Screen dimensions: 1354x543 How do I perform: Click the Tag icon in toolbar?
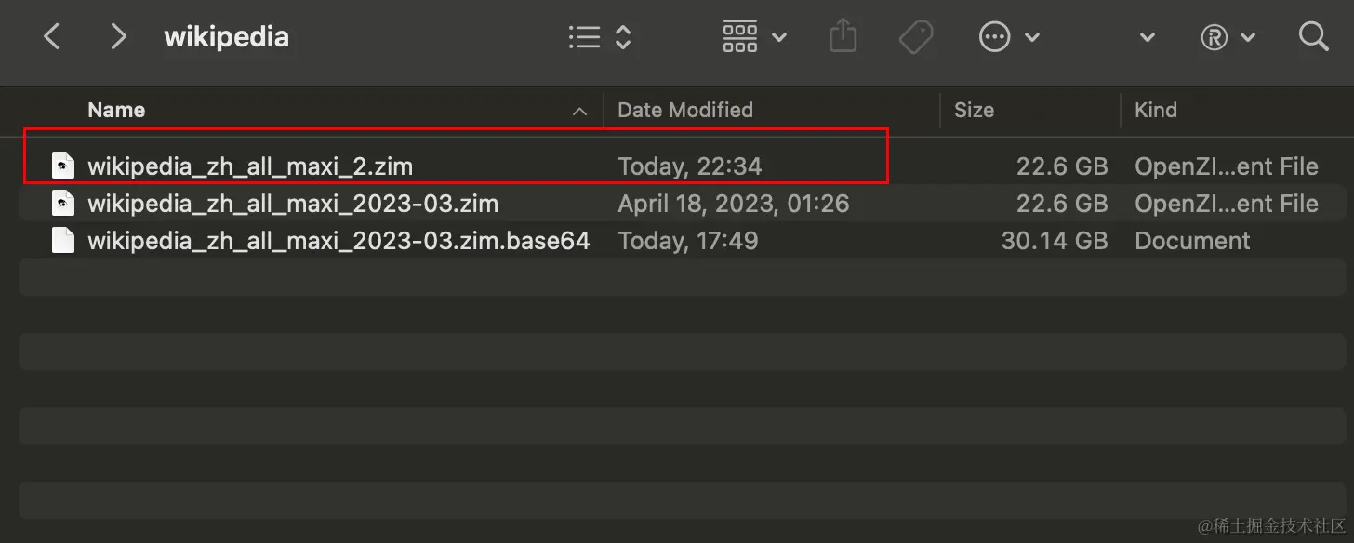click(x=916, y=37)
